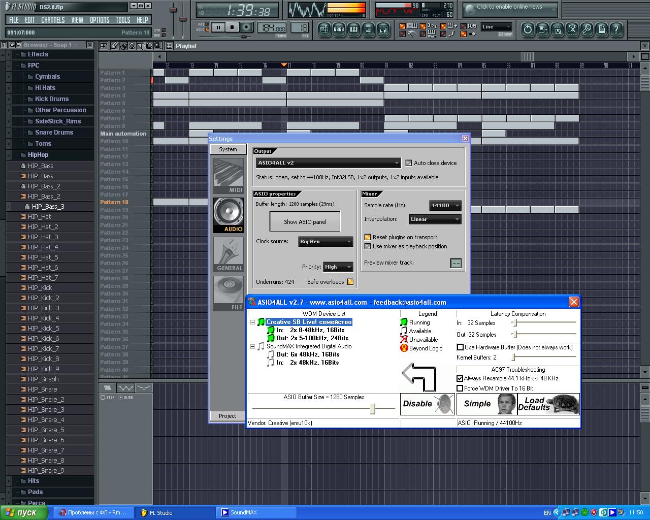This screenshot has width=650, height=520.
Task: Open the CHANNELS menu
Action: 53,20
